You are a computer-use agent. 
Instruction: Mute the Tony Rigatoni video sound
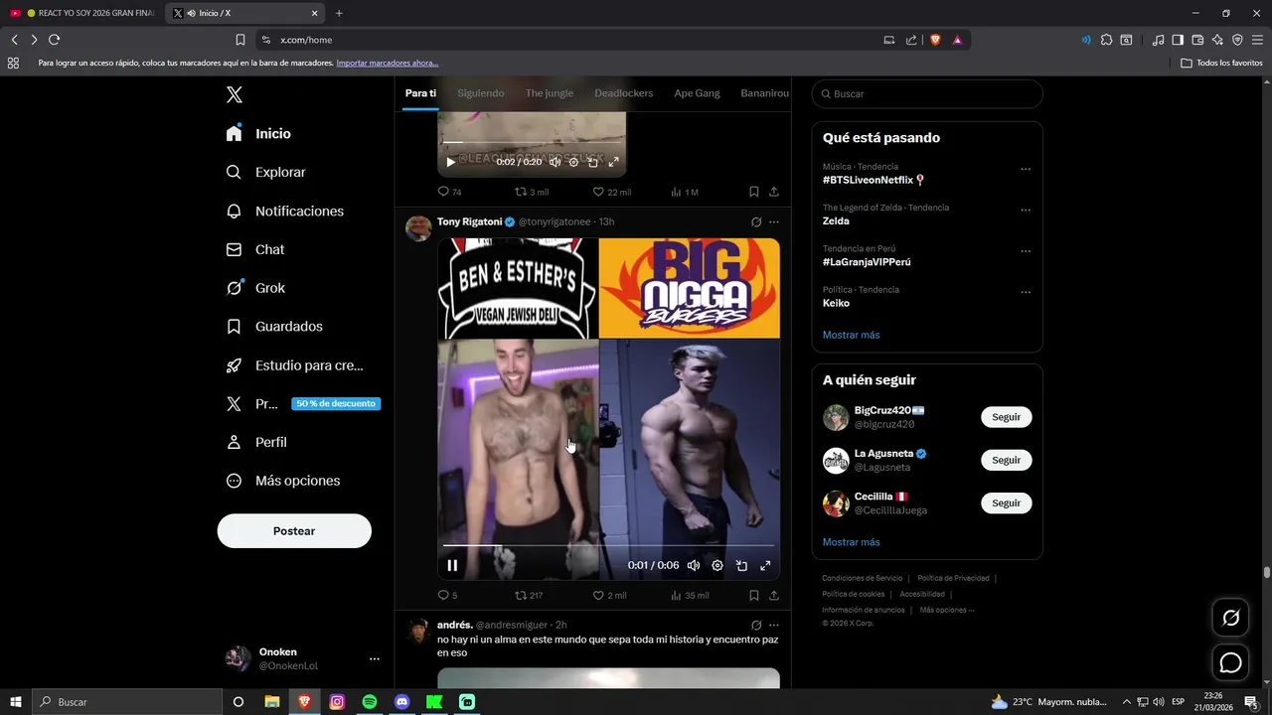click(x=694, y=565)
